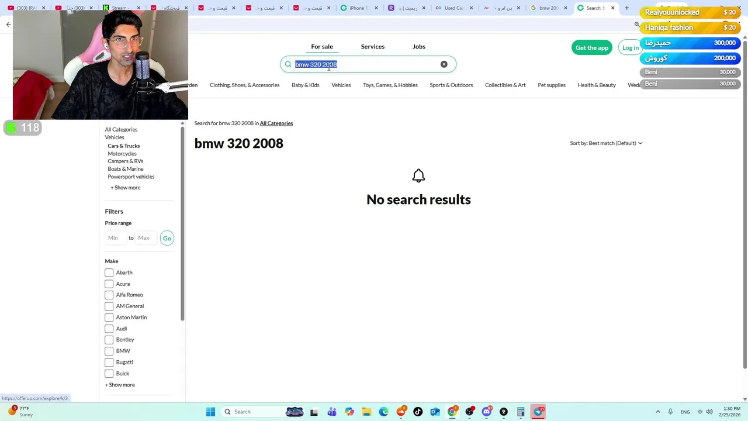This screenshot has width=748, height=421.
Task: Open the Sports & Outdoors category menu
Action: [451, 85]
